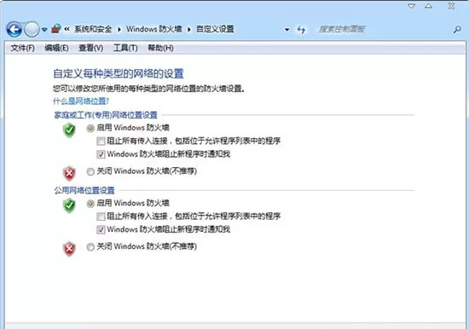Go back with the blue Back arrow

pos(14,29)
